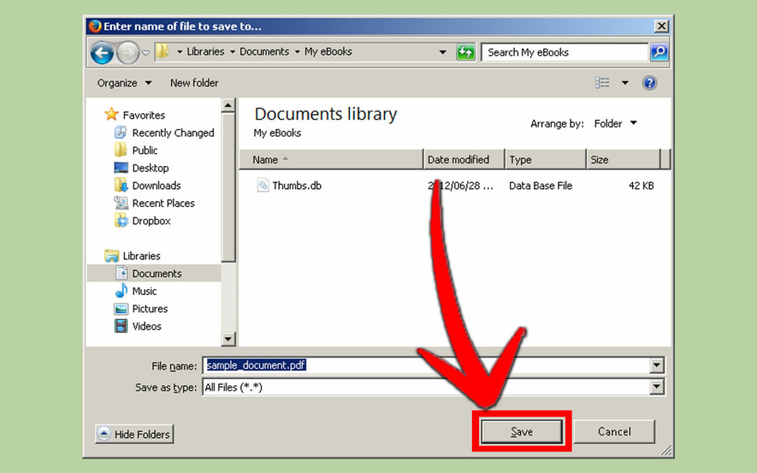The image size is (757, 473).
Task: Click the blue Help icon
Action: pos(649,83)
